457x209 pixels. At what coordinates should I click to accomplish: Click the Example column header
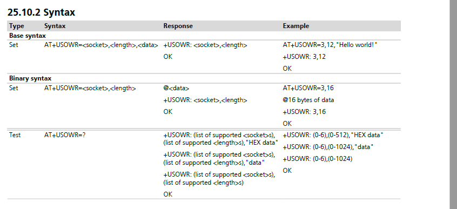coord(296,26)
